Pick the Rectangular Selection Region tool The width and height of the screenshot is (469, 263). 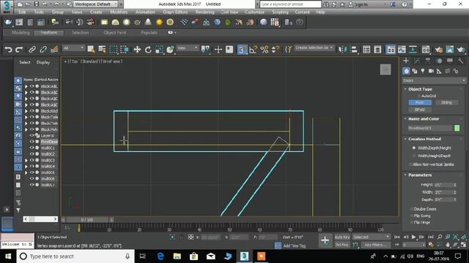point(114,50)
